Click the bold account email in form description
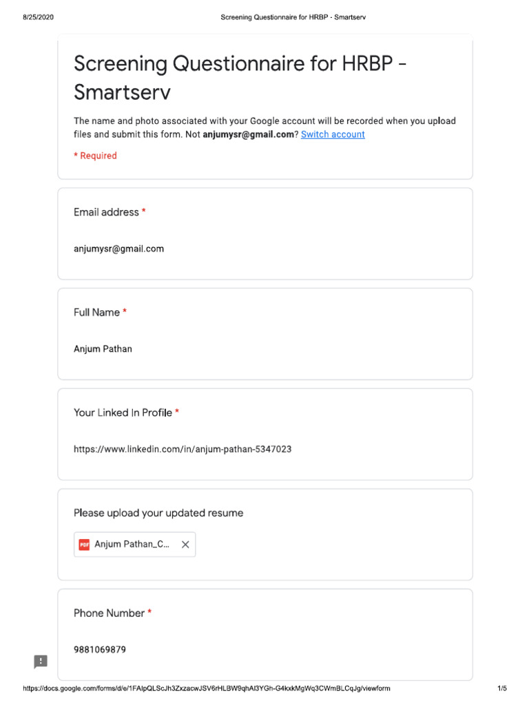The image size is (529, 705). click(249, 134)
